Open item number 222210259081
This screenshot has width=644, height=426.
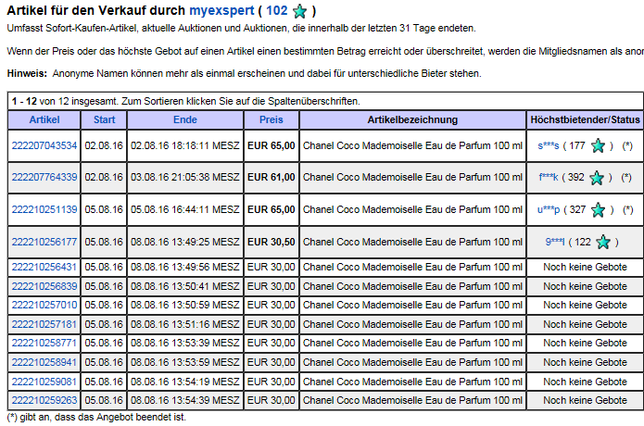(x=44, y=382)
